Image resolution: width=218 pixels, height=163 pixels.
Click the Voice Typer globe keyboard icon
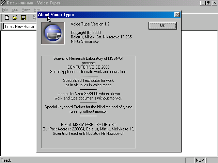point(53,33)
